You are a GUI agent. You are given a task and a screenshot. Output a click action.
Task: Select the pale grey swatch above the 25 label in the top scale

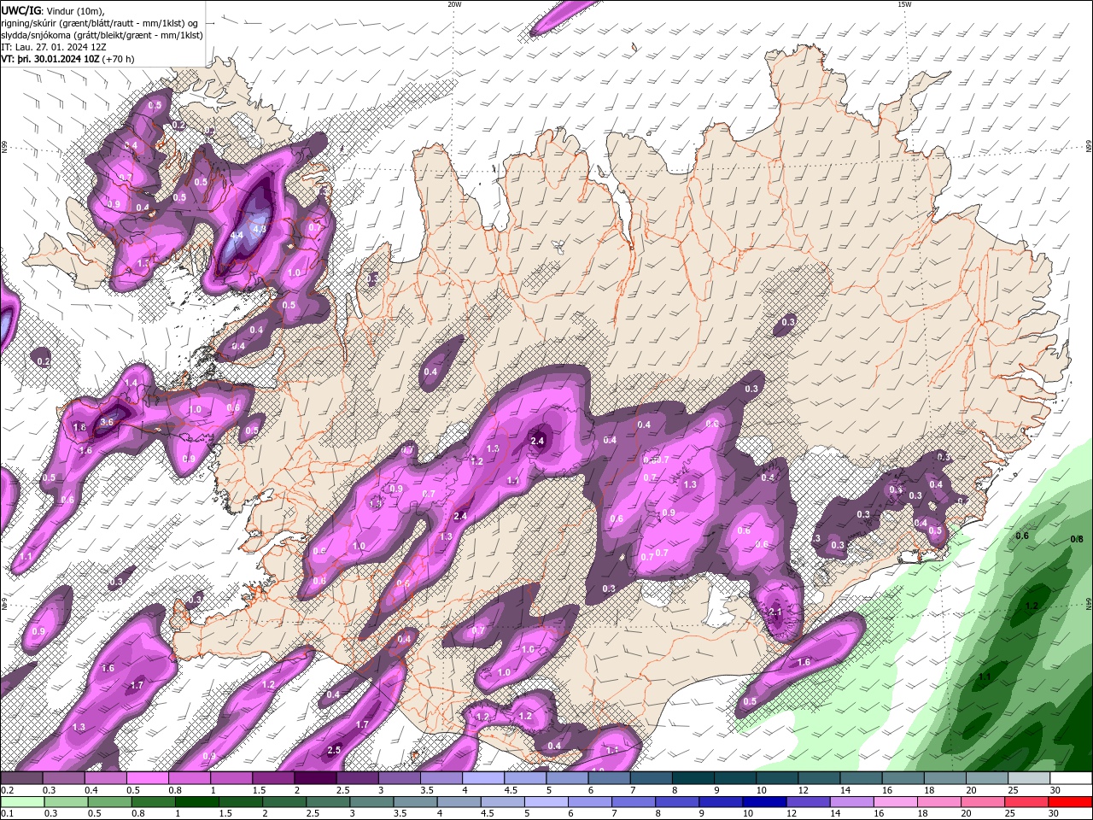click(x=1029, y=778)
